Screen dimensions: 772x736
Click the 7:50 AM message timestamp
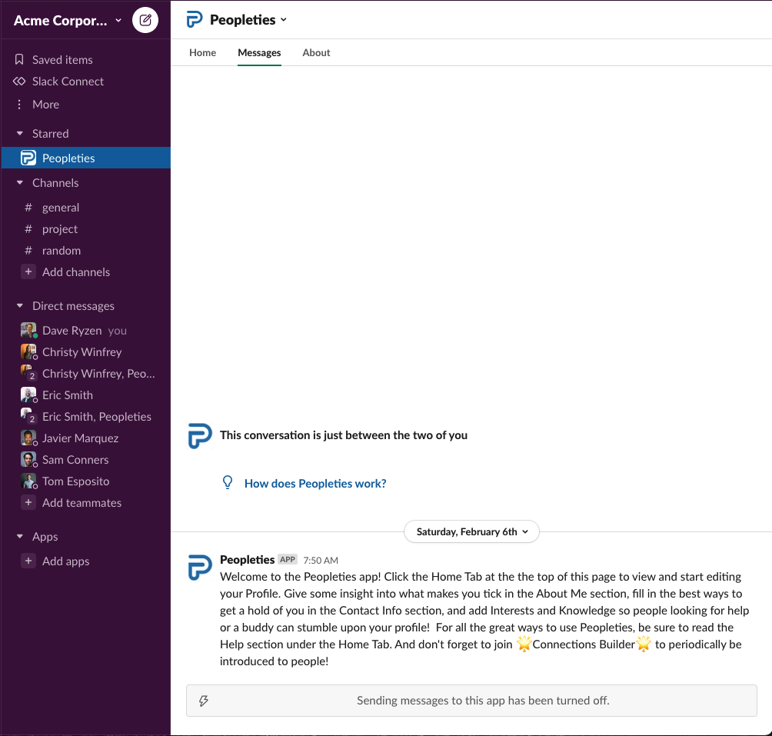321,560
